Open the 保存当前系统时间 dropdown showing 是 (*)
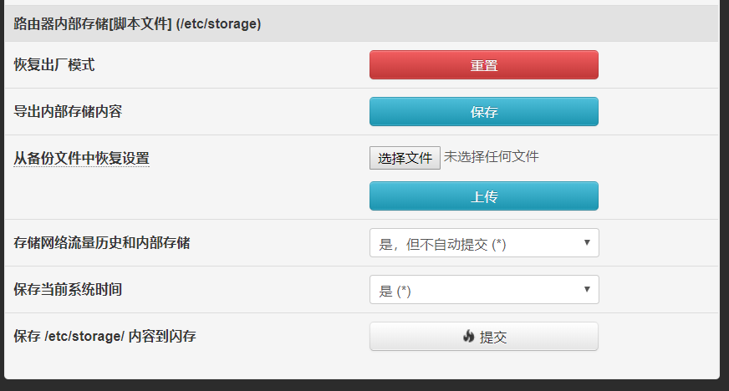This screenshot has height=391, width=729. 484,290
